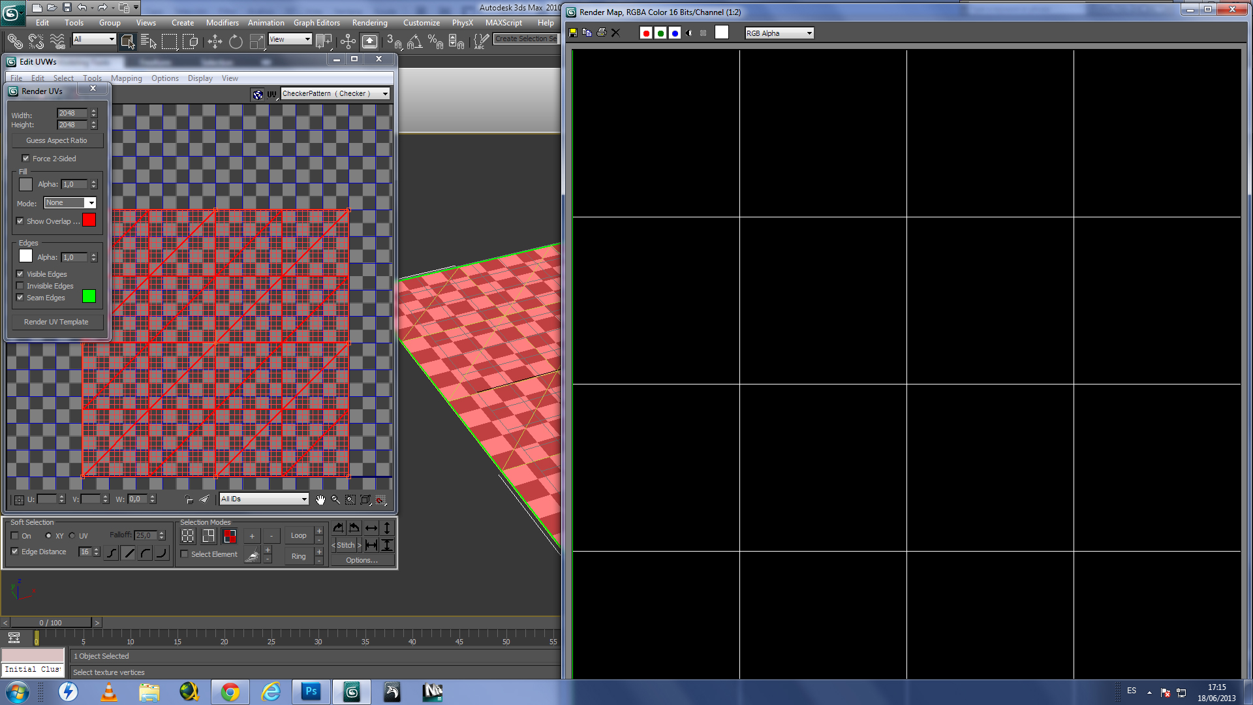Click Render UV Template button

(56, 322)
